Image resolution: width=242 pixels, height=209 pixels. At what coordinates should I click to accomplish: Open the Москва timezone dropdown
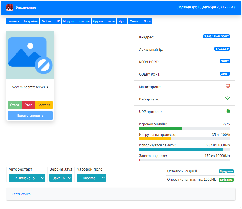(91, 178)
